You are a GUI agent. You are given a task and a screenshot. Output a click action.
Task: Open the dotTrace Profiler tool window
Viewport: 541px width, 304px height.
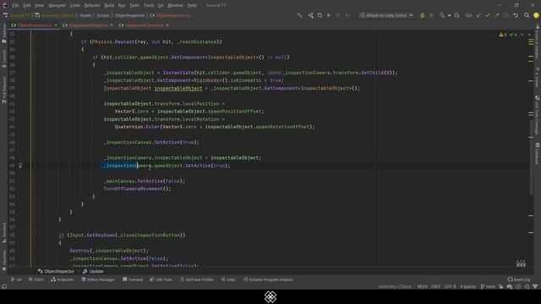(x=197, y=280)
